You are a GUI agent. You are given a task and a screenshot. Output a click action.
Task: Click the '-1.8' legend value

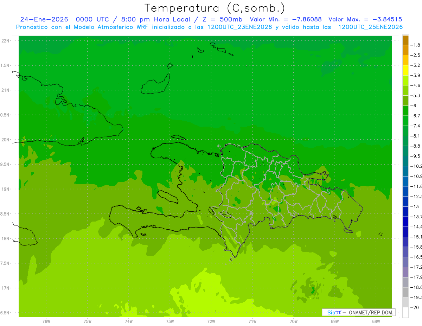coord(415,45)
